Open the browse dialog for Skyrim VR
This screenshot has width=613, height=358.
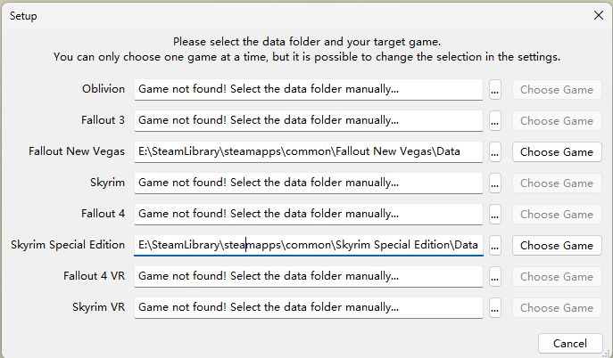[495, 308]
